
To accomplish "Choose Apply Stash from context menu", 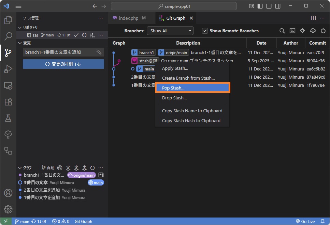I will coord(192,68).
